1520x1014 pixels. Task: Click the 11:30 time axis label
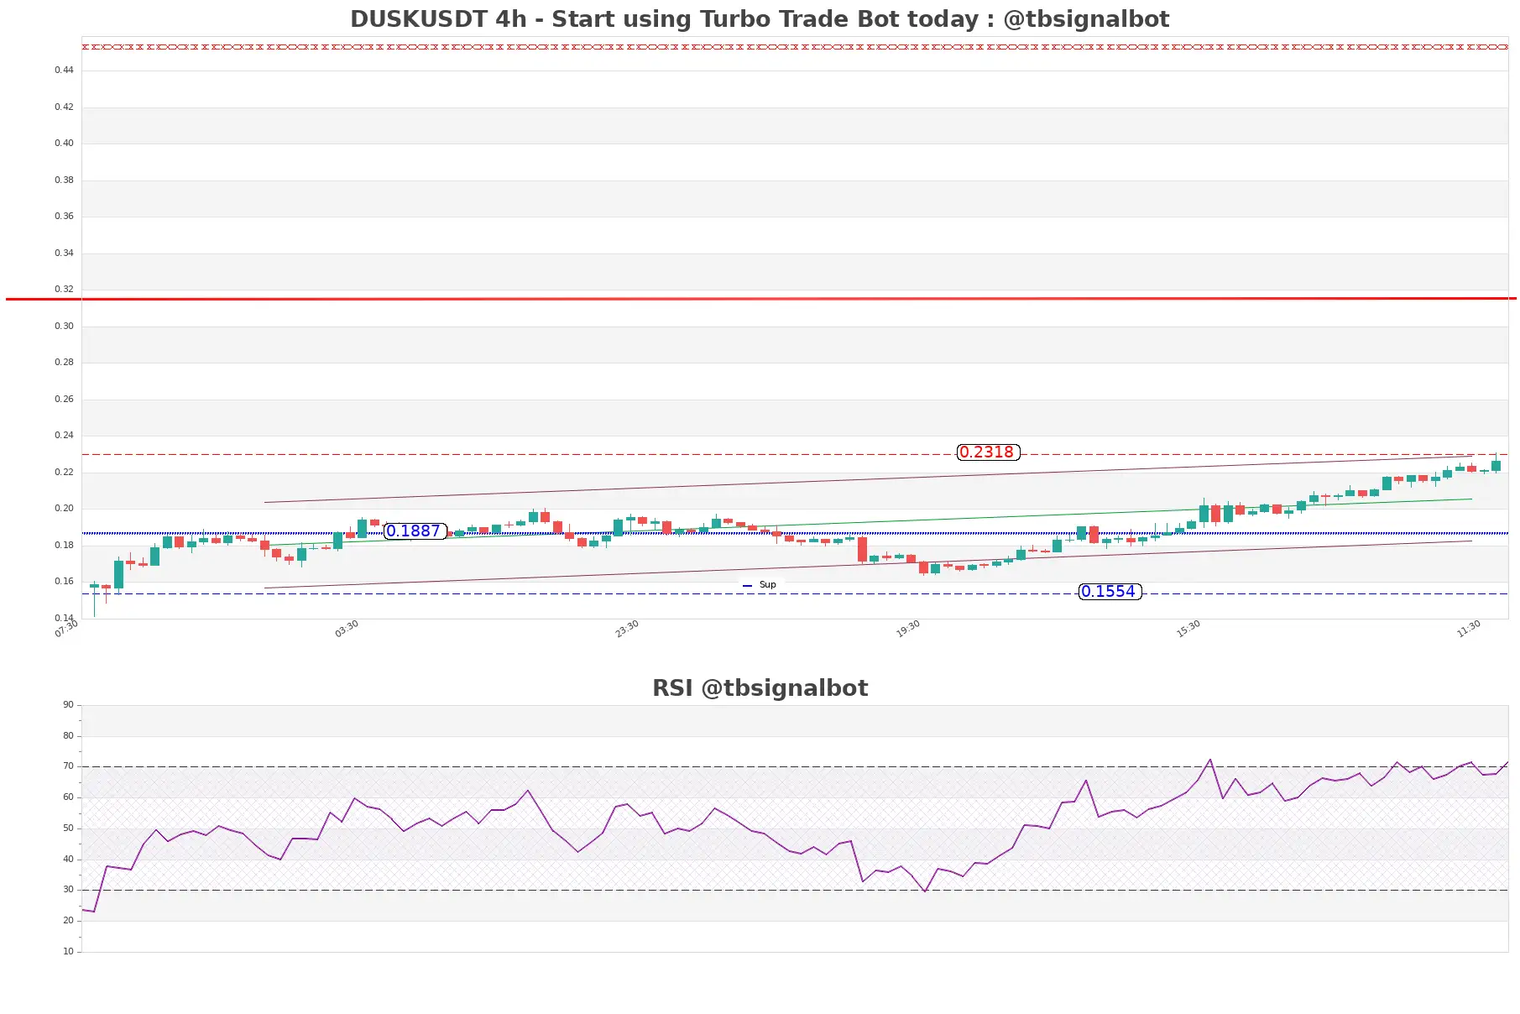tap(1469, 629)
